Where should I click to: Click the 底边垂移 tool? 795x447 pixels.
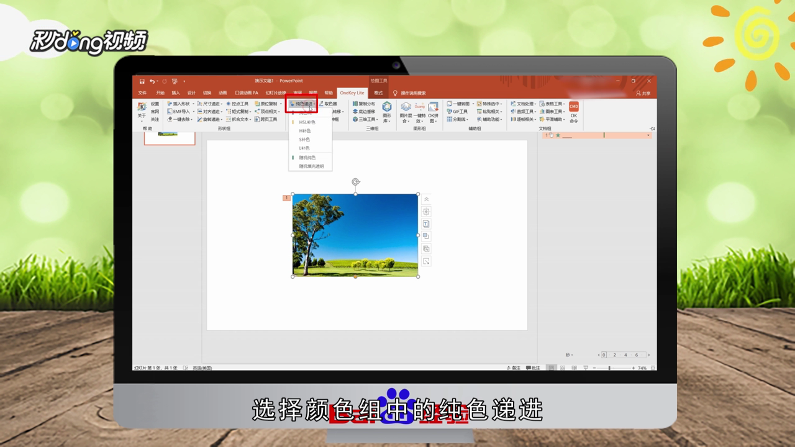tap(365, 111)
